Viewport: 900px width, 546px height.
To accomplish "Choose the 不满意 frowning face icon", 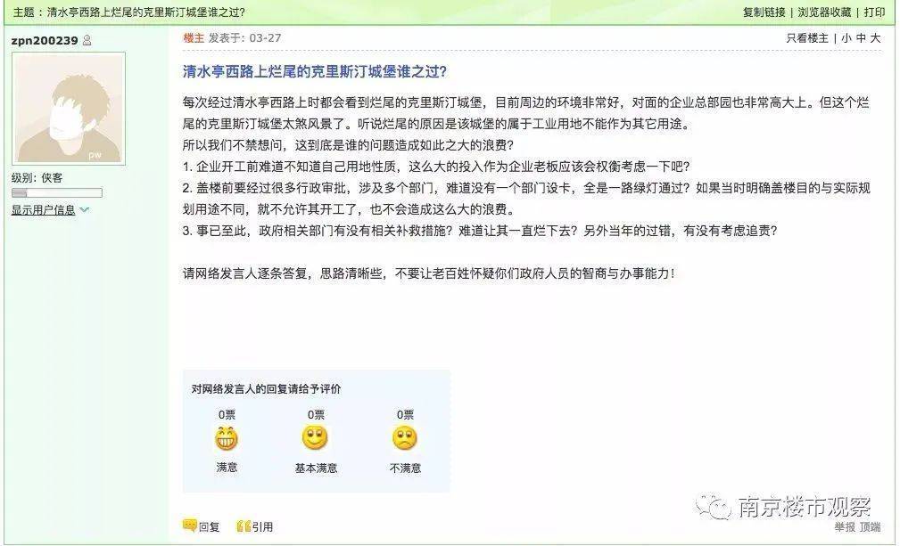I will coord(405,438).
